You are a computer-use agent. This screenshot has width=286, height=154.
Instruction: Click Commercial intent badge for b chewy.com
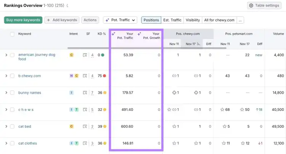pos(77,75)
